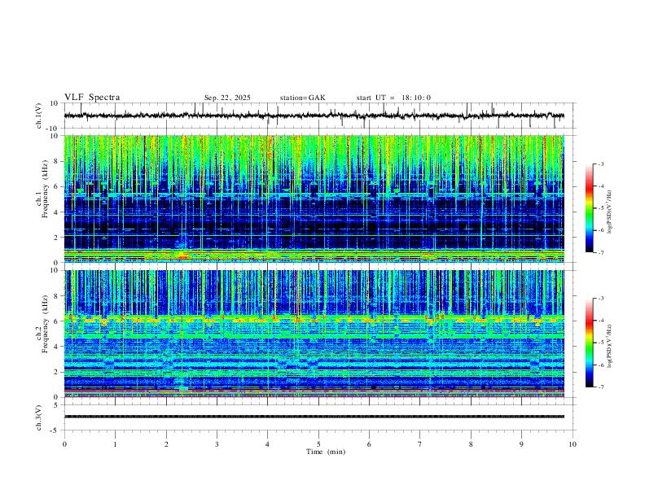Click the lower colorbar log(PSD) label
This screenshot has height=498, width=645.
609,346
